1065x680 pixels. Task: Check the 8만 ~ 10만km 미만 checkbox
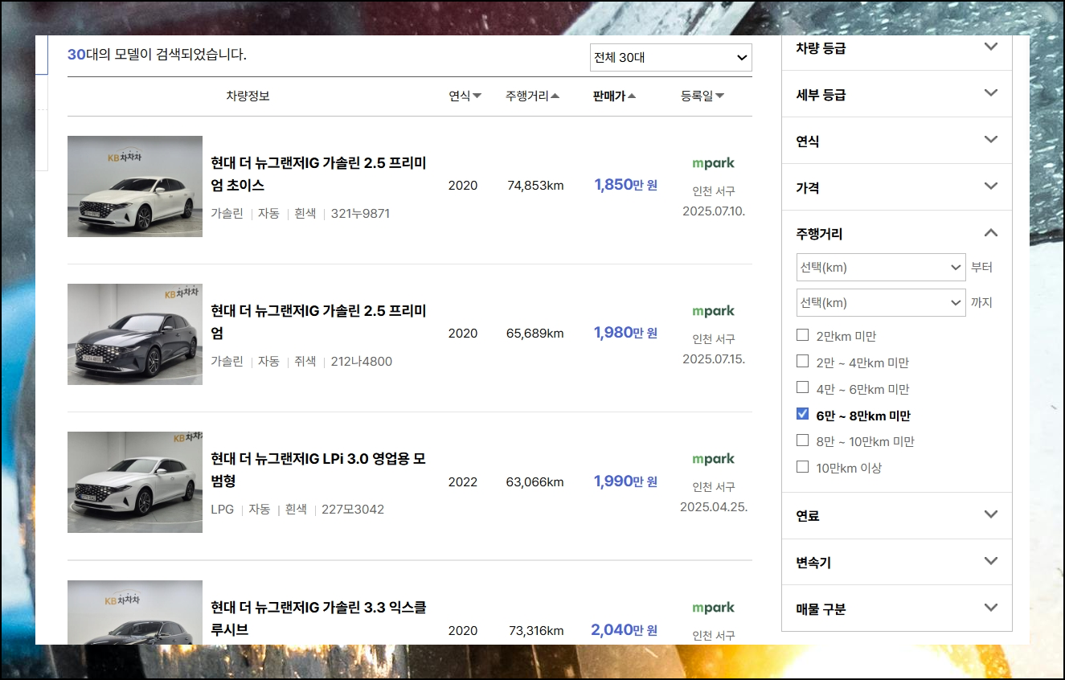[x=802, y=440]
